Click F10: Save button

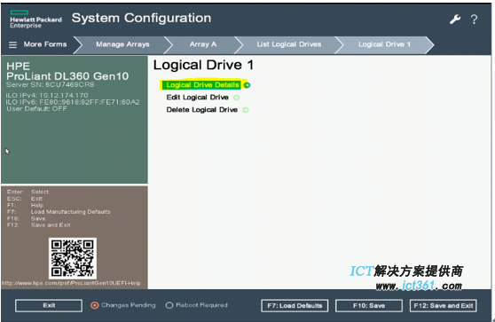[x=369, y=305]
